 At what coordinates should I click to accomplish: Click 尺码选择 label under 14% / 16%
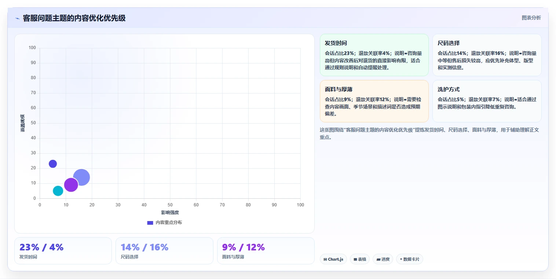click(x=129, y=257)
